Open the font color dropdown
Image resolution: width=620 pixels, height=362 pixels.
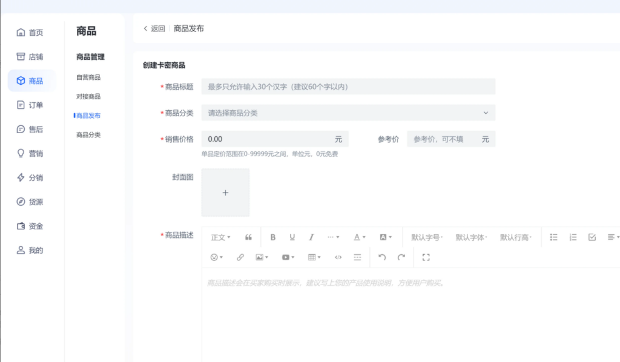pos(360,237)
